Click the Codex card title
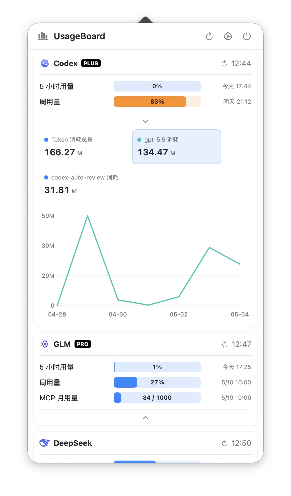The height and width of the screenshot is (496, 291). pyautogui.click(x=65, y=63)
